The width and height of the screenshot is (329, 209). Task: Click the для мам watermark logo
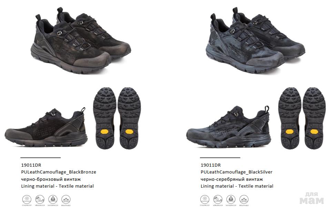(312, 198)
